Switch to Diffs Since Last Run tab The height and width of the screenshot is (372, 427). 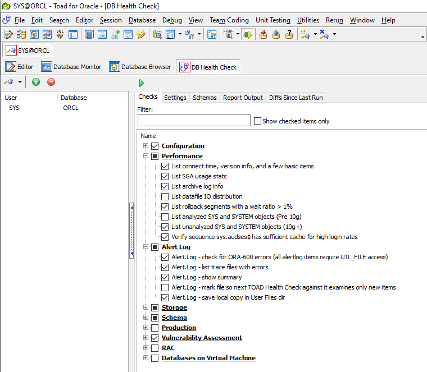point(296,98)
